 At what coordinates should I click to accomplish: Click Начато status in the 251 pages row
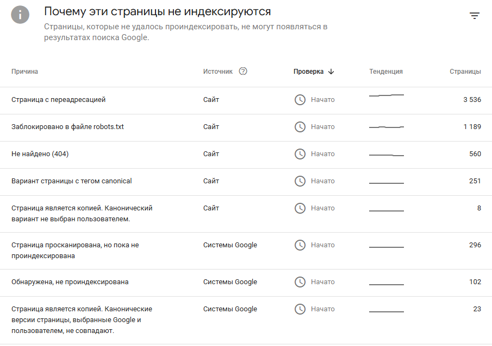(322, 181)
